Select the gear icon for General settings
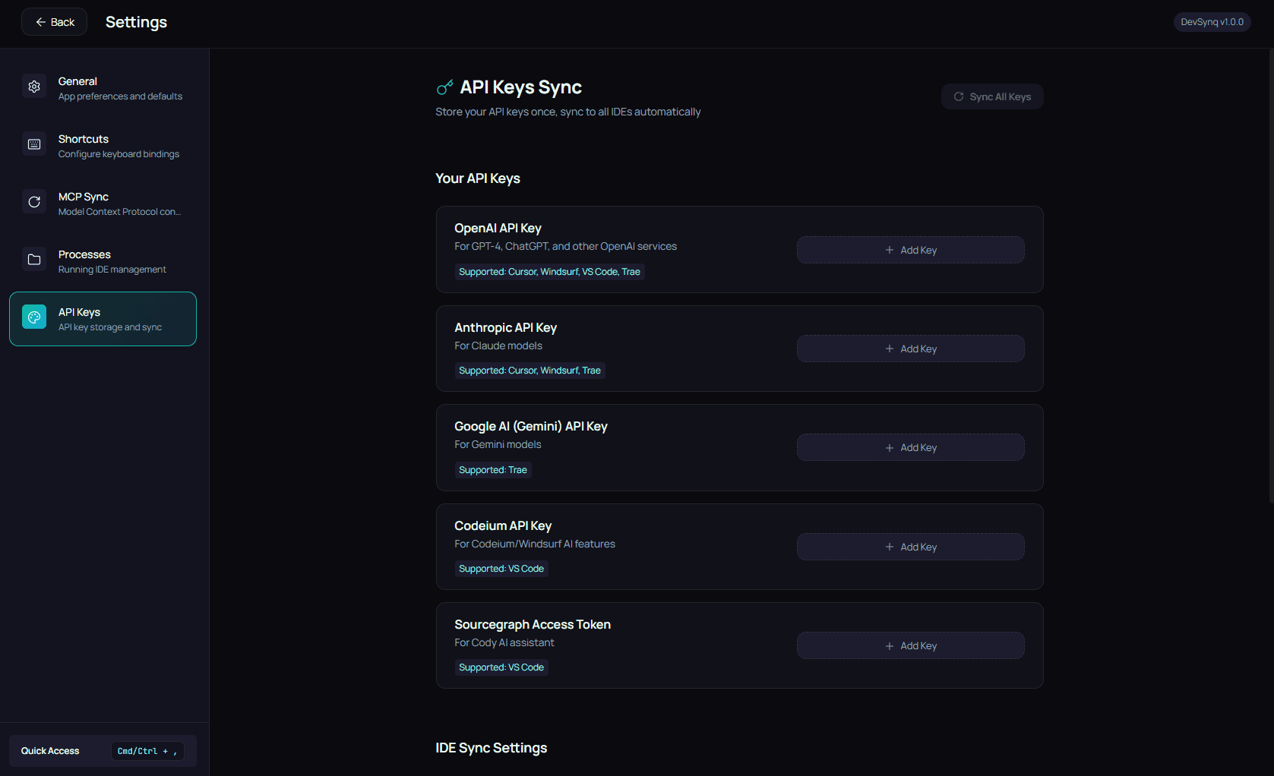1274x776 pixels. [x=34, y=86]
